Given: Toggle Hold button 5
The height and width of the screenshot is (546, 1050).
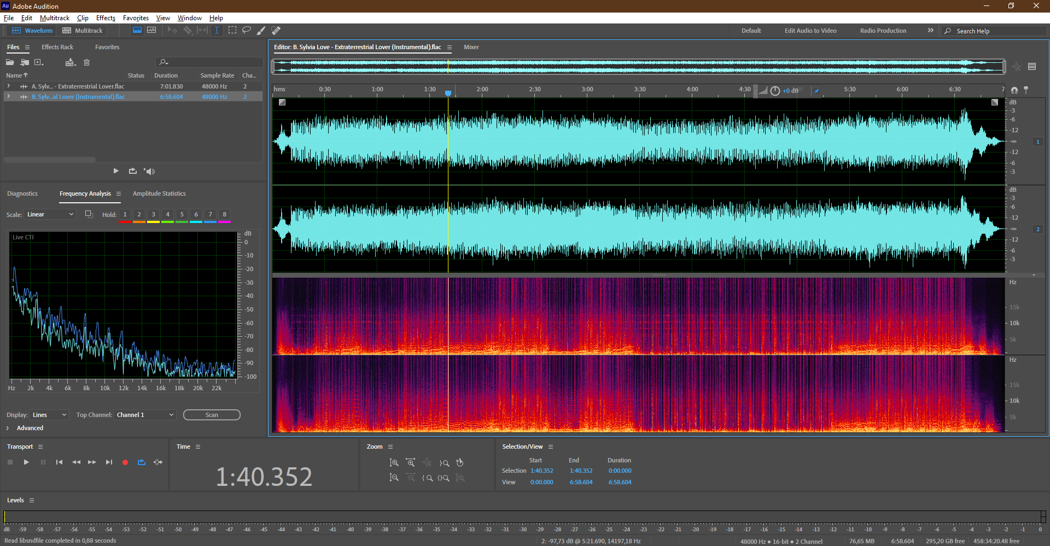Looking at the screenshot, I should [x=182, y=215].
